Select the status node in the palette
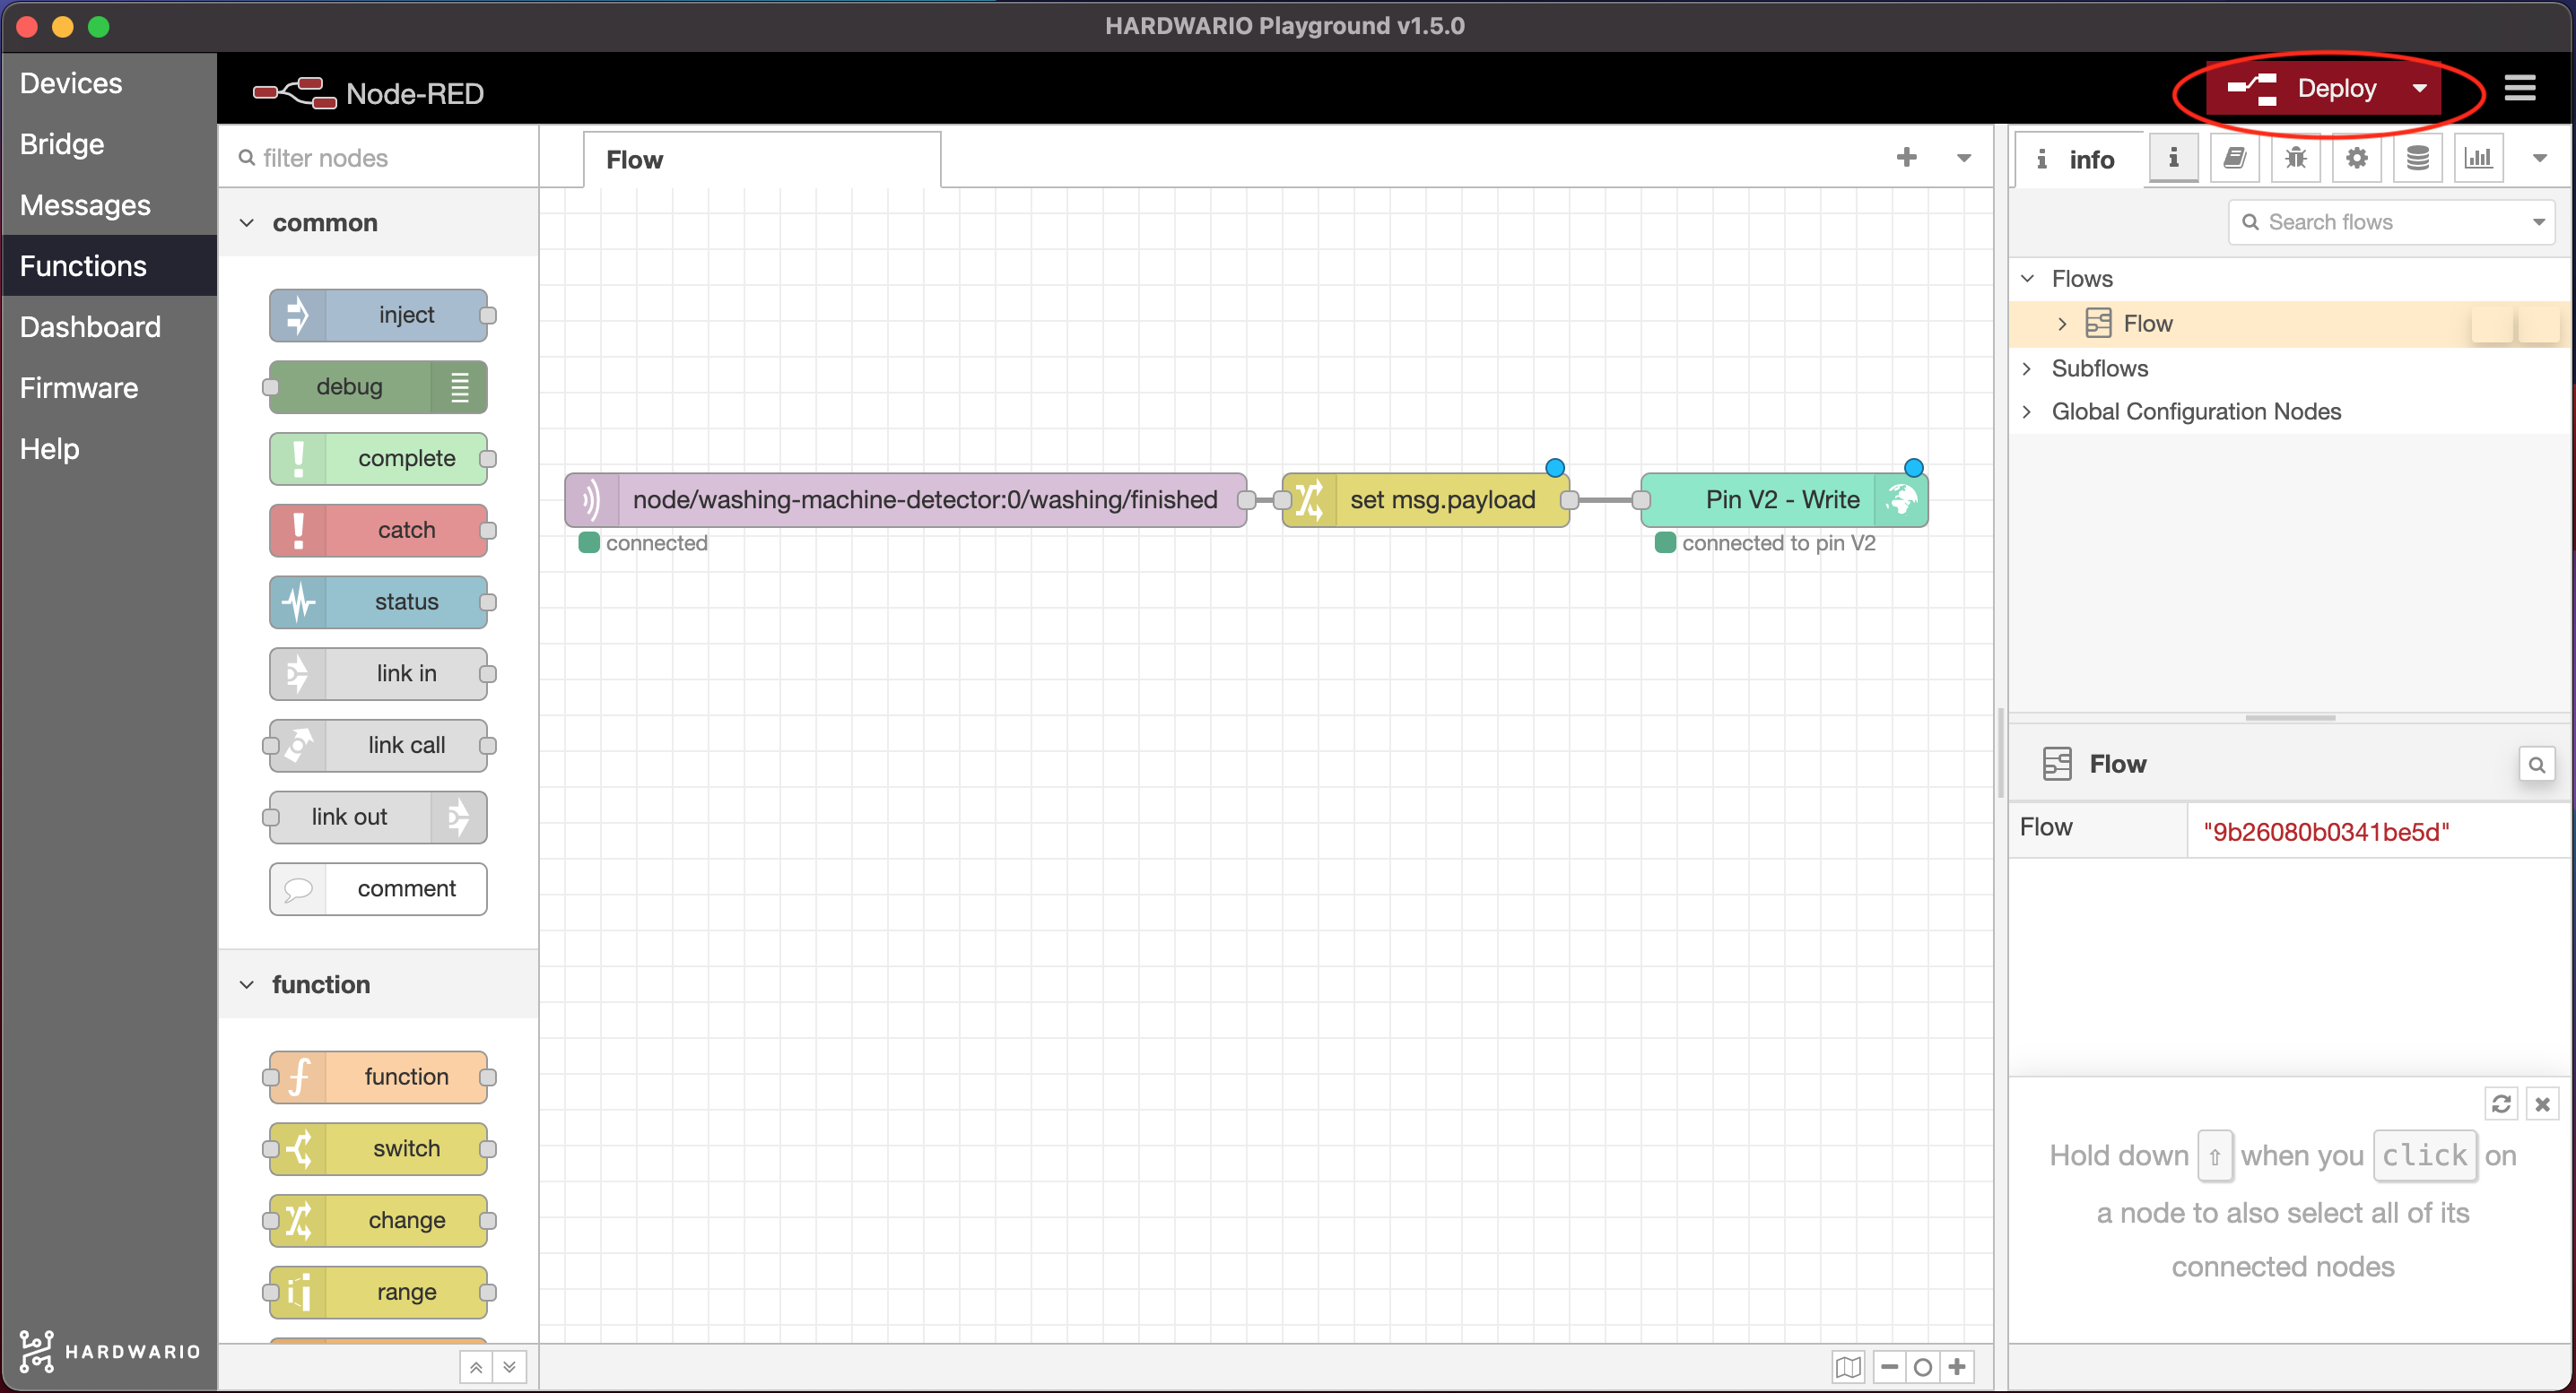 (378, 601)
